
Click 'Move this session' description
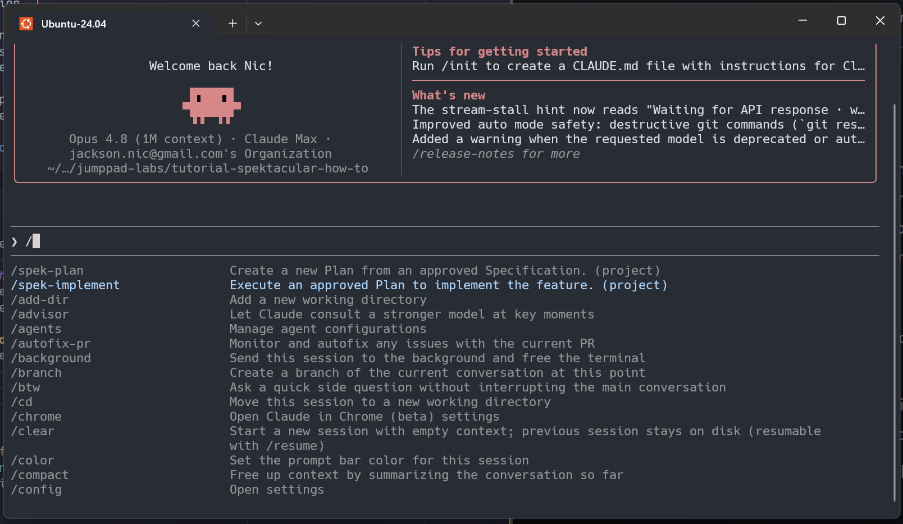pyautogui.click(x=390, y=402)
